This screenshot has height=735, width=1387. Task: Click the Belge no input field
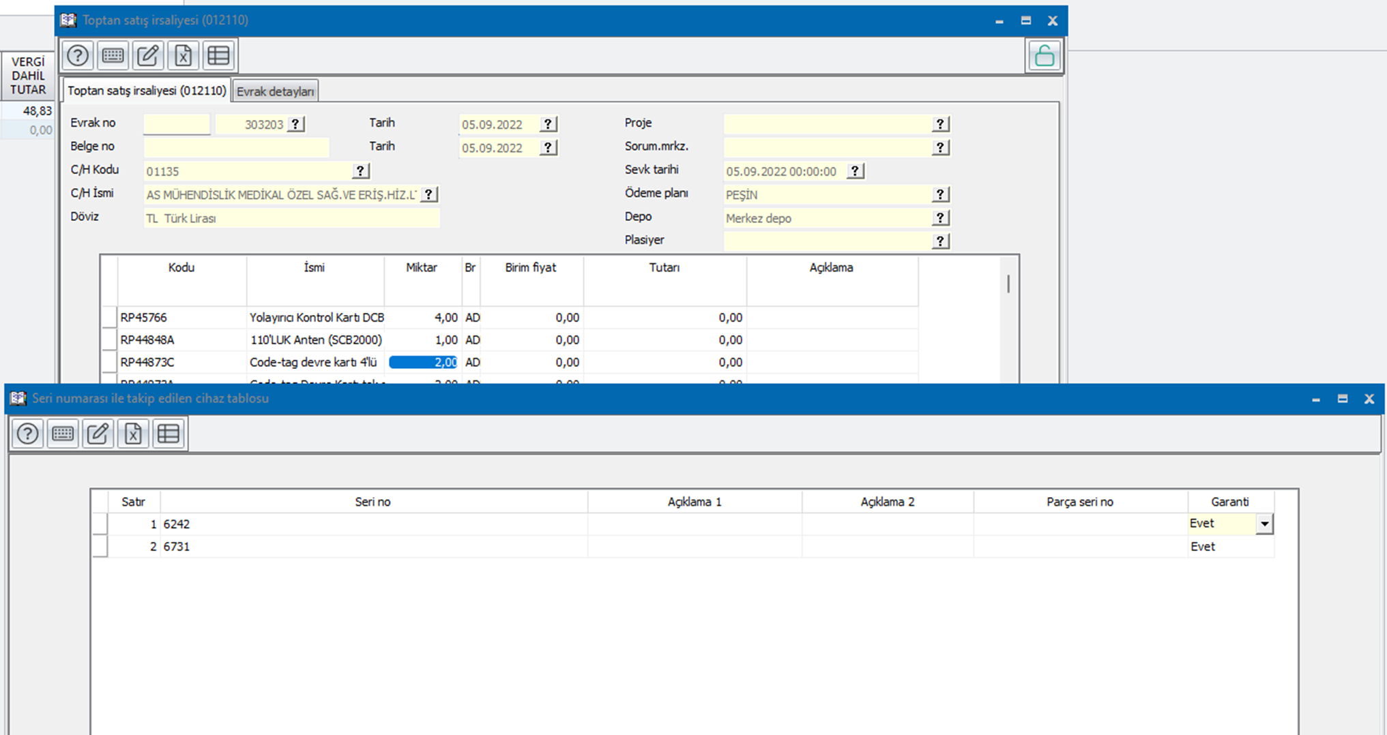236,147
